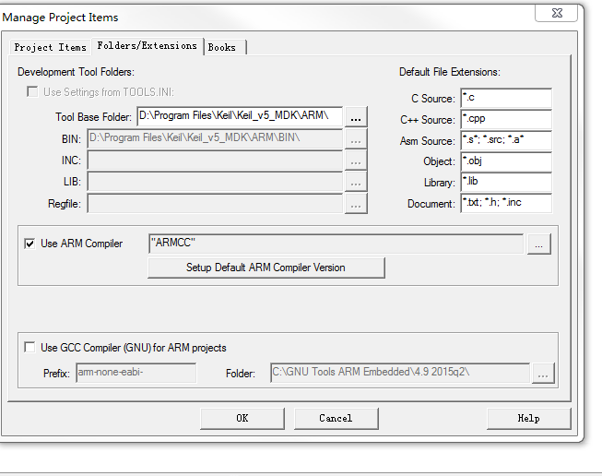
Task: Focus the C Source extension field
Action: click(x=505, y=99)
